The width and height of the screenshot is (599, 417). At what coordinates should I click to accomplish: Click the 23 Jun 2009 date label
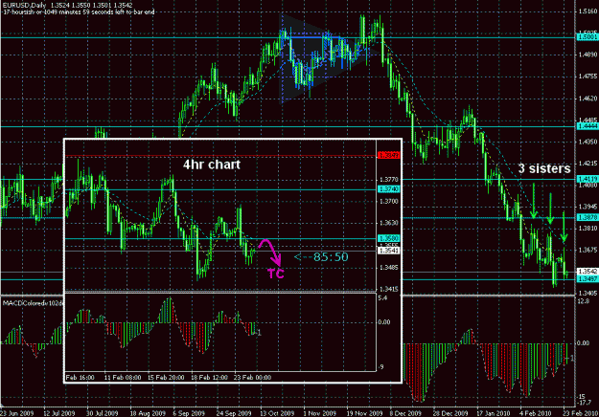[x=17, y=413]
